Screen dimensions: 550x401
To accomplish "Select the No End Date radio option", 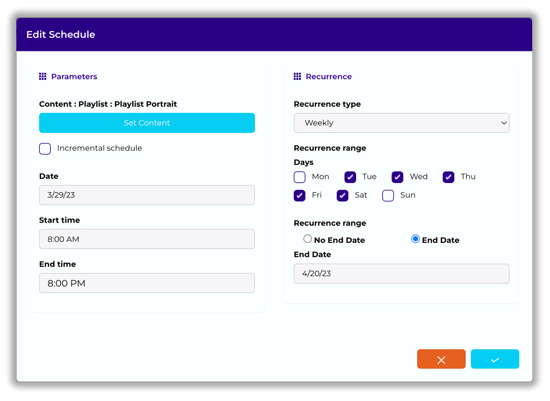I will (308, 239).
